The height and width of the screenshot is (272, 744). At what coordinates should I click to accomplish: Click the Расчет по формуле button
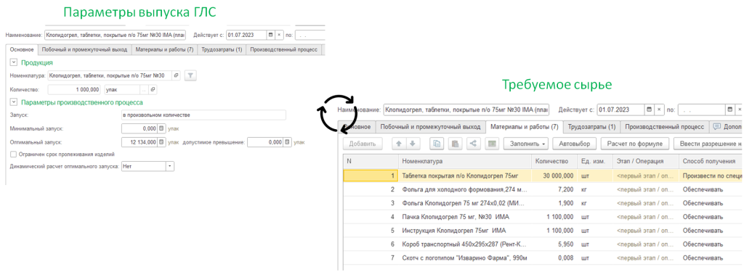click(x=635, y=143)
